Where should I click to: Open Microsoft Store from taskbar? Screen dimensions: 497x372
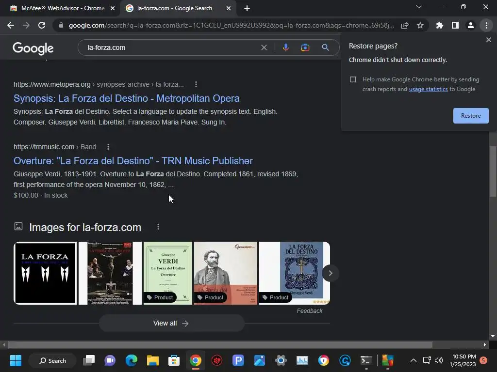click(x=174, y=360)
